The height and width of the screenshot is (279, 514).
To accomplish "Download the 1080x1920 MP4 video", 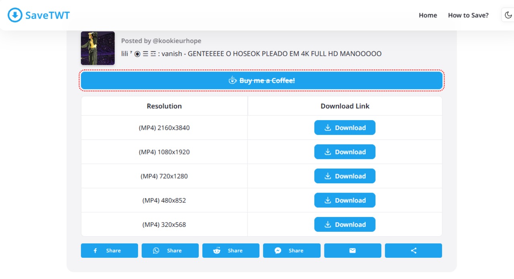I will (345, 152).
